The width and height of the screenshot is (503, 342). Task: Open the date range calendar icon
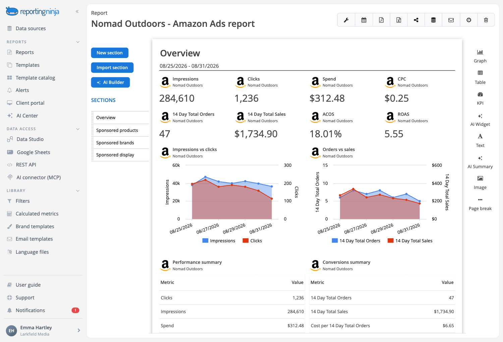pos(364,20)
